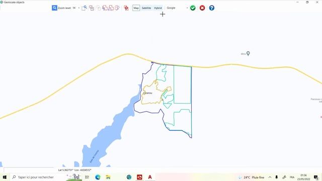Confirm with the green checkmark button
This screenshot has width=322, height=181.
click(x=193, y=8)
